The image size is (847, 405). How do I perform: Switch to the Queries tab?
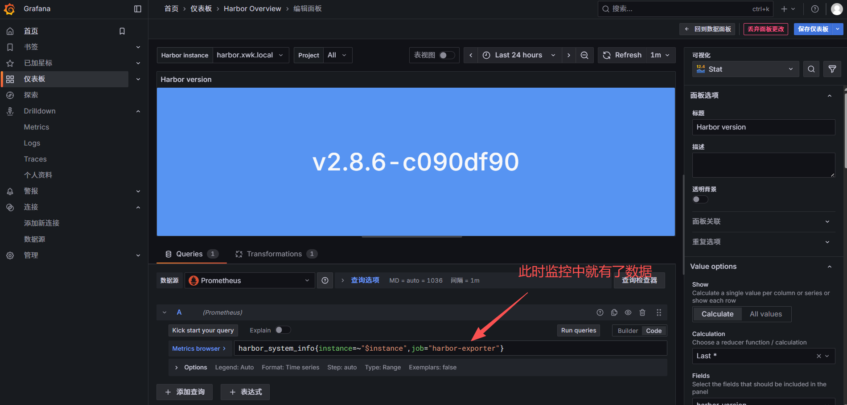pyautogui.click(x=192, y=254)
